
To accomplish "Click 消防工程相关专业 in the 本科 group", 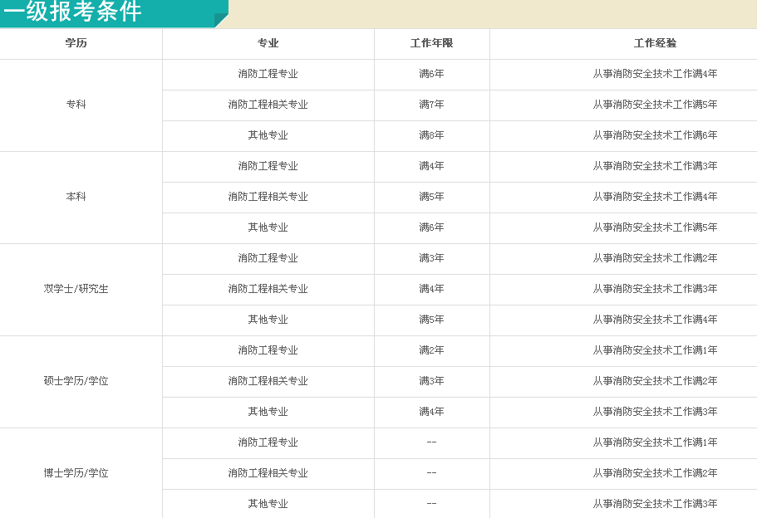I will pyautogui.click(x=268, y=196).
